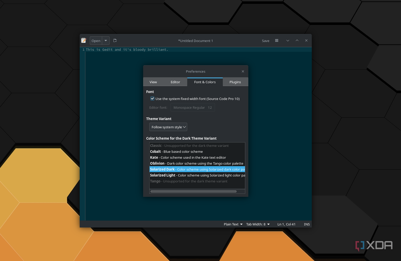This screenshot has width=401, height=261.
Task: Open the Tab Width: 8 dropdown
Action: pos(258,224)
